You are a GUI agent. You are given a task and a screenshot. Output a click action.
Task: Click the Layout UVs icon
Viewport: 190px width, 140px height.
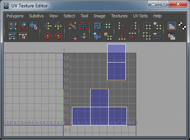coord(98,36)
